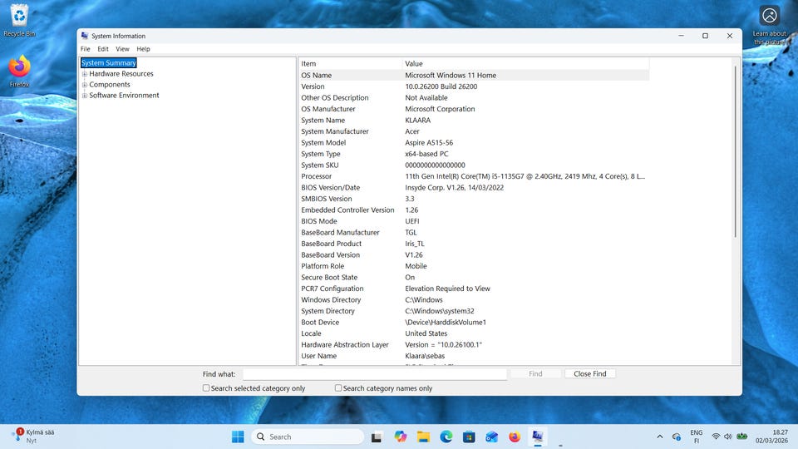Open the View menu
The width and height of the screenshot is (798, 449).
(x=122, y=49)
